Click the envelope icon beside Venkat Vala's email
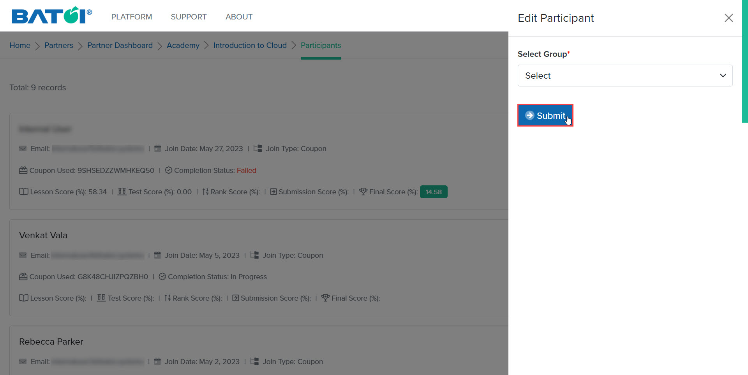 coord(23,255)
